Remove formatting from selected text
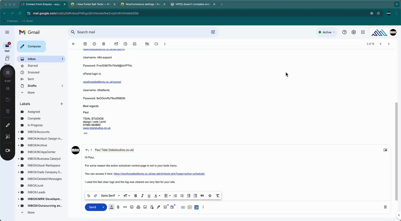401x221 pixels. (x=218, y=196)
